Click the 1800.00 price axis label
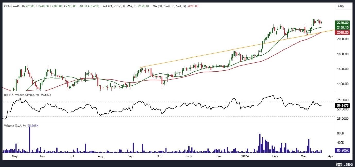 coord(343,54)
